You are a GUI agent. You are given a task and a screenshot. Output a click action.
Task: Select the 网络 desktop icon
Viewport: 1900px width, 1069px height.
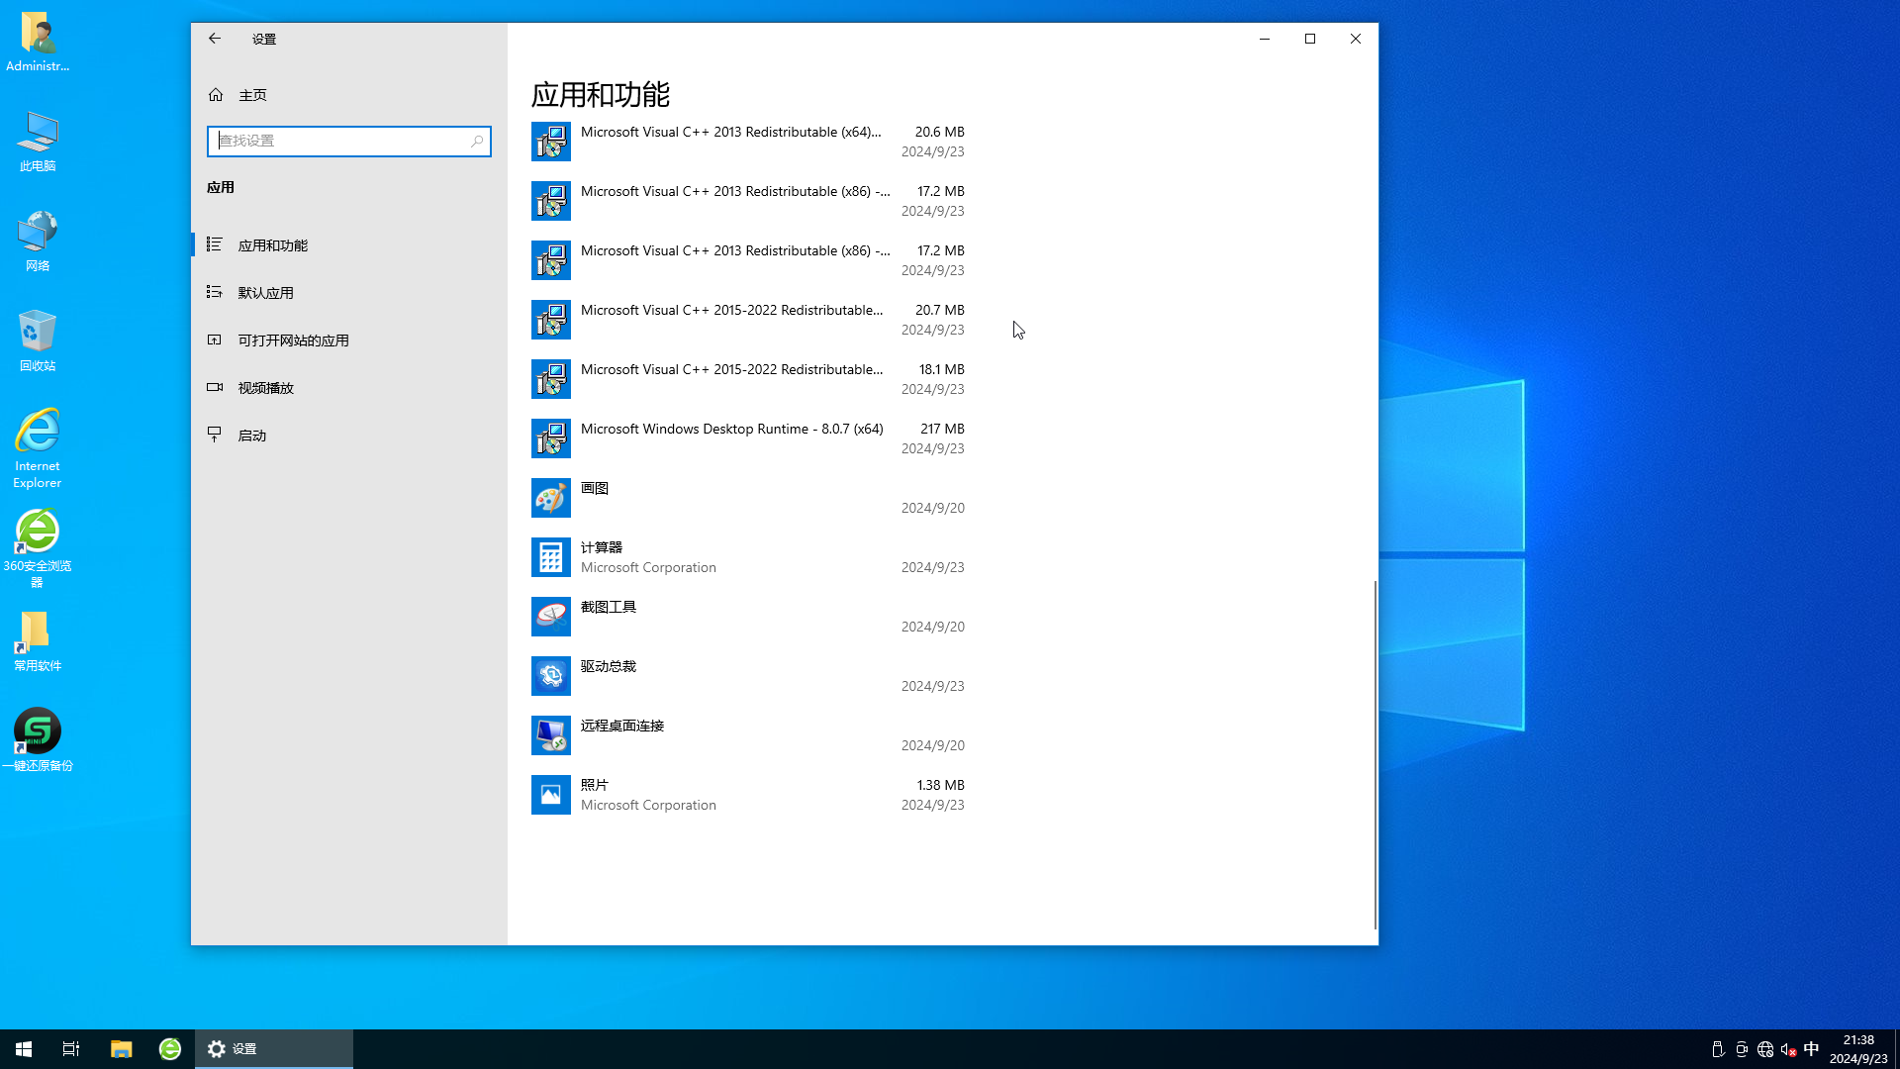pyautogui.click(x=38, y=242)
